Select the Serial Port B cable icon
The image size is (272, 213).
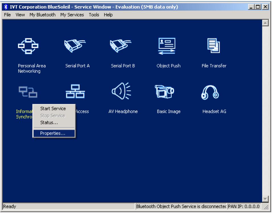121,46
